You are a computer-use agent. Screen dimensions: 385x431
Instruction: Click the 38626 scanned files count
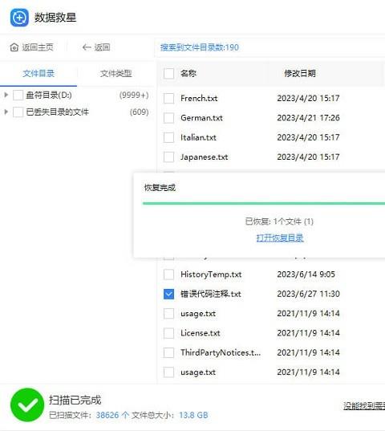pos(107,415)
